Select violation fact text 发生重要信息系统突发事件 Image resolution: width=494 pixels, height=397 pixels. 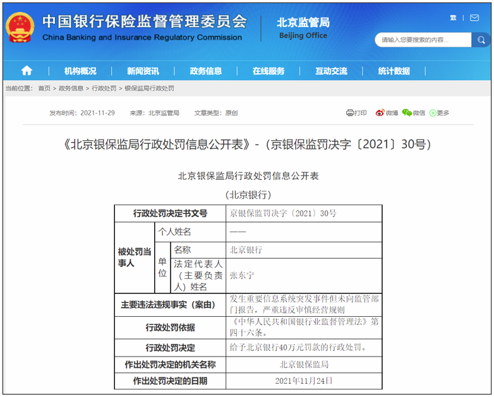[304, 304]
